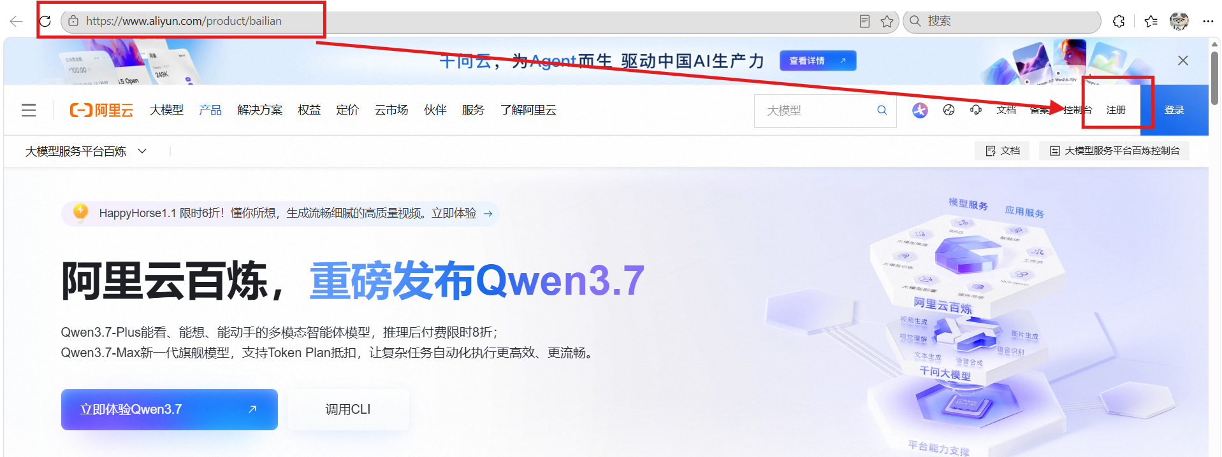1222x457 pixels.
Task: Open the purple AI assistant icon
Action: pyautogui.click(x=920, y=110)
